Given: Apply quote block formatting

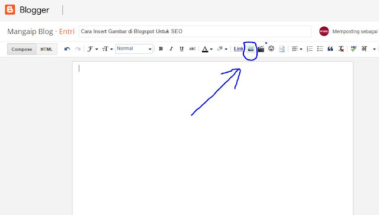Looking at the screenshot, I should 330,49.
